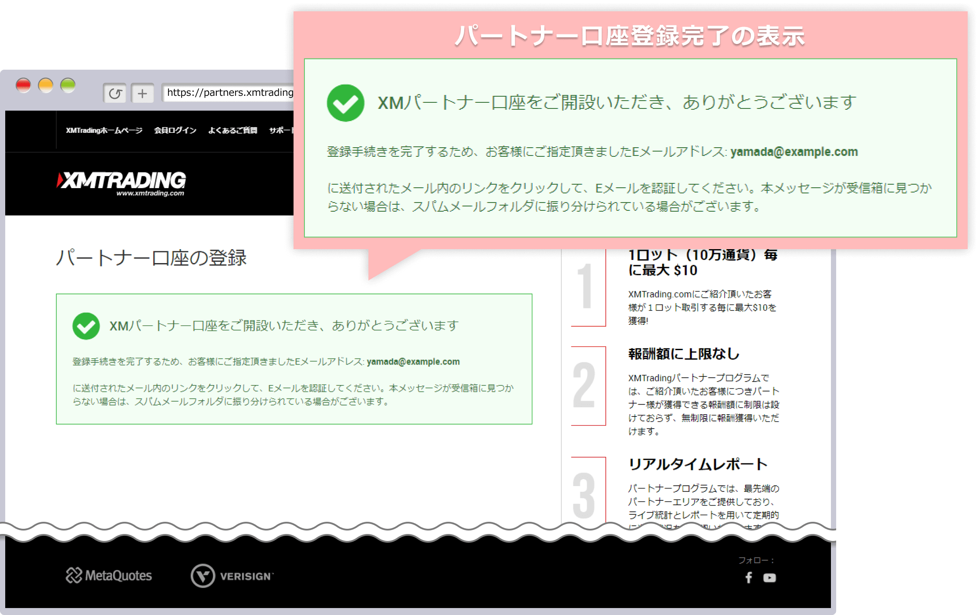Click the パートナー口座登録完了の表示 callout title

(x=630, y=36)
